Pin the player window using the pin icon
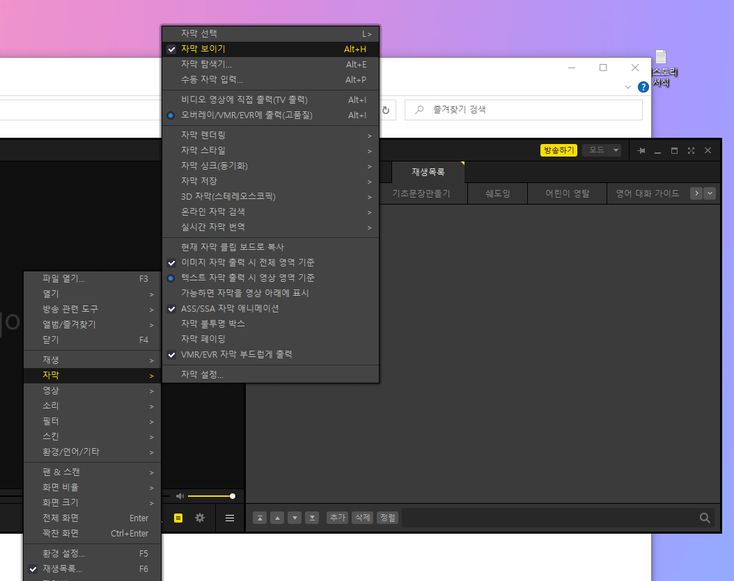The image size is (734, 581). coord(641,150)
